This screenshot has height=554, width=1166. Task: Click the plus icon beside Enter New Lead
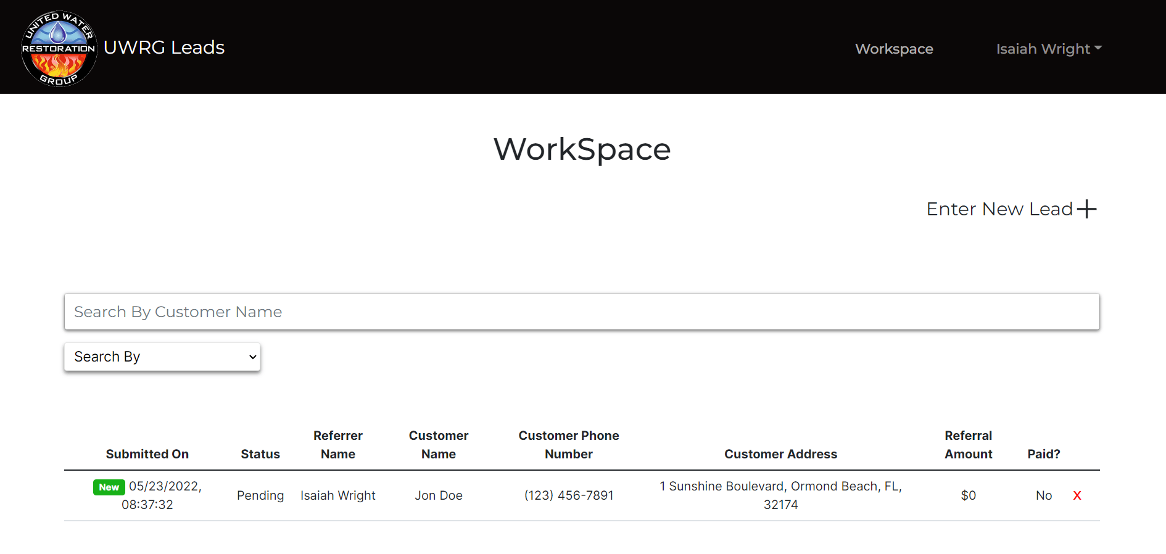coord(1086,209)
